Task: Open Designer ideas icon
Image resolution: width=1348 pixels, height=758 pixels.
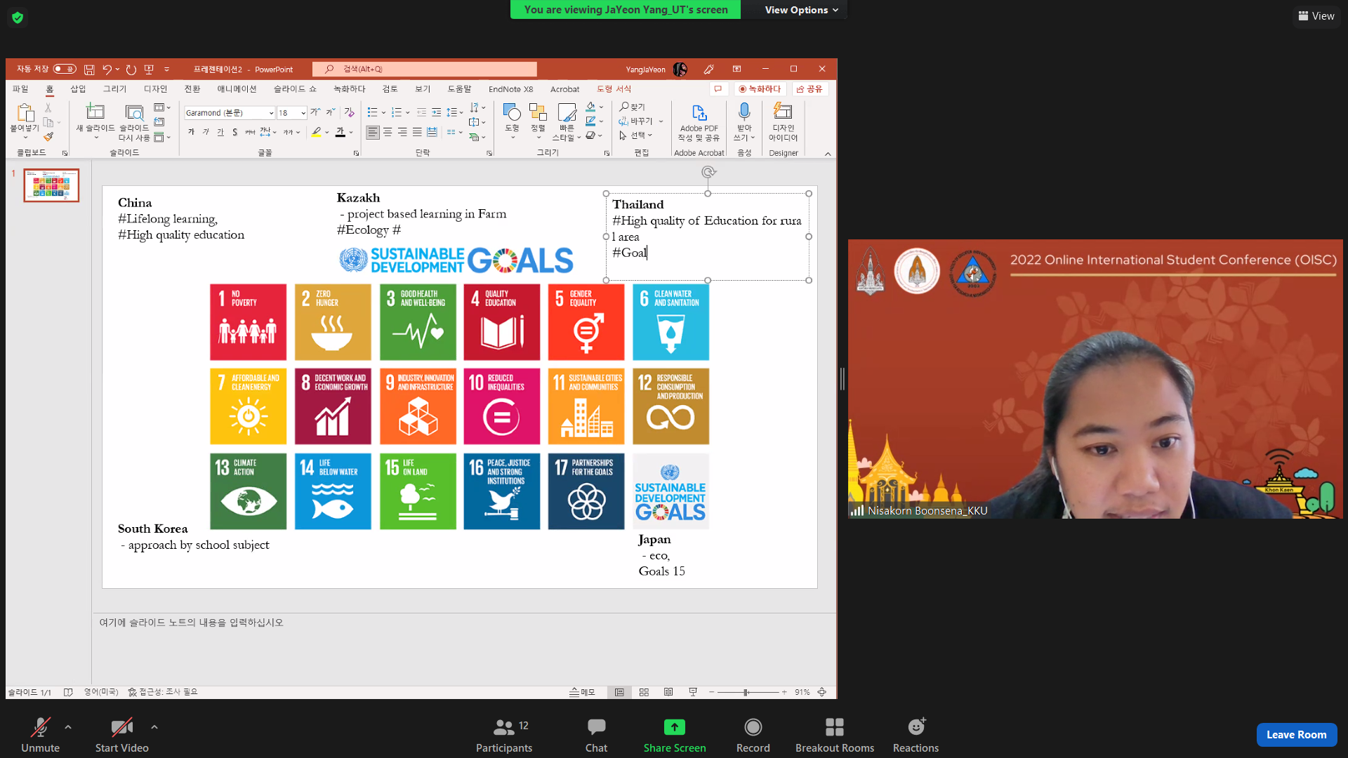Action: 783,112
